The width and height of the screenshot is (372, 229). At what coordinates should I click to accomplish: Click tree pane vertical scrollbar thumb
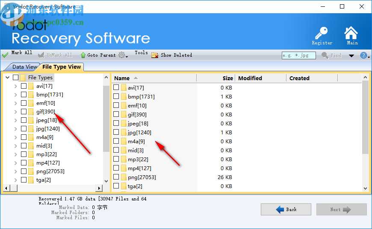[x=106, y=119]
